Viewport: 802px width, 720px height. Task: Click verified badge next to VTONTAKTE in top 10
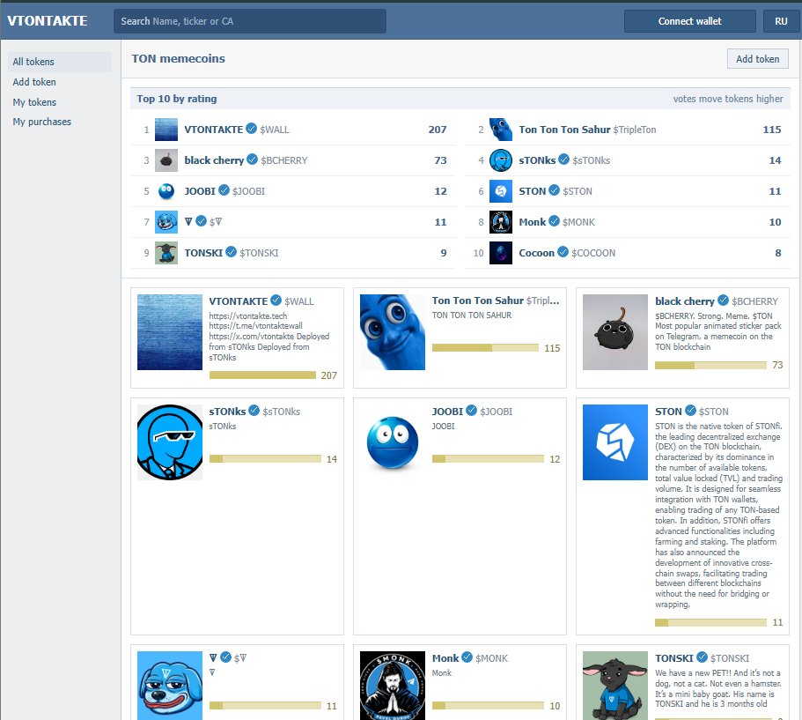pos(251,129)
